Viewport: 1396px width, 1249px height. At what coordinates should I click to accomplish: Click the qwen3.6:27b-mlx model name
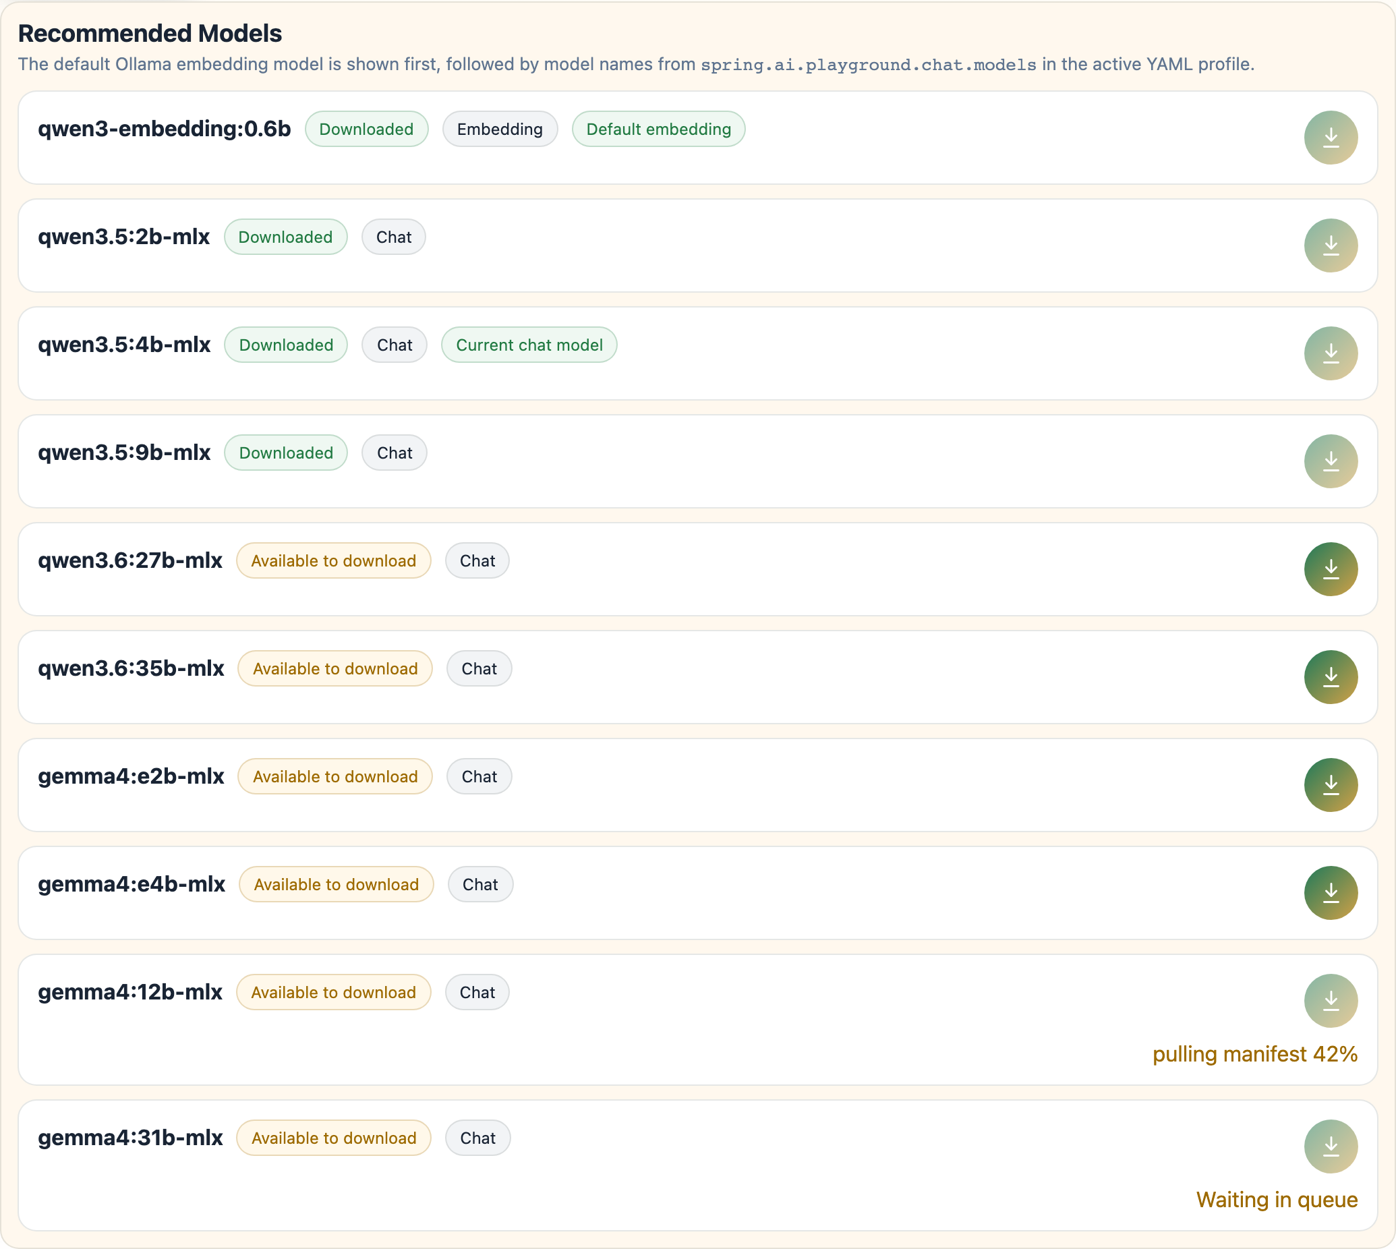point(129,560)
